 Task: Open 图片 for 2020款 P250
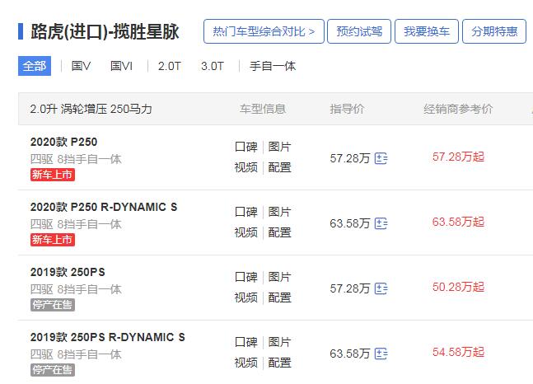pos(279,147)
